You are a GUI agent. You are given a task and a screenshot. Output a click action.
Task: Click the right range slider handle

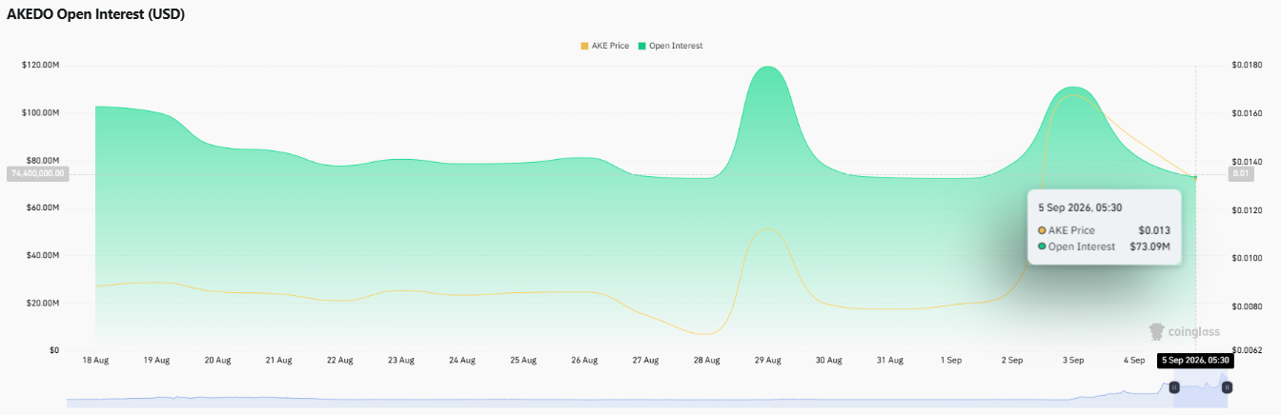[x=1227, y=386]
